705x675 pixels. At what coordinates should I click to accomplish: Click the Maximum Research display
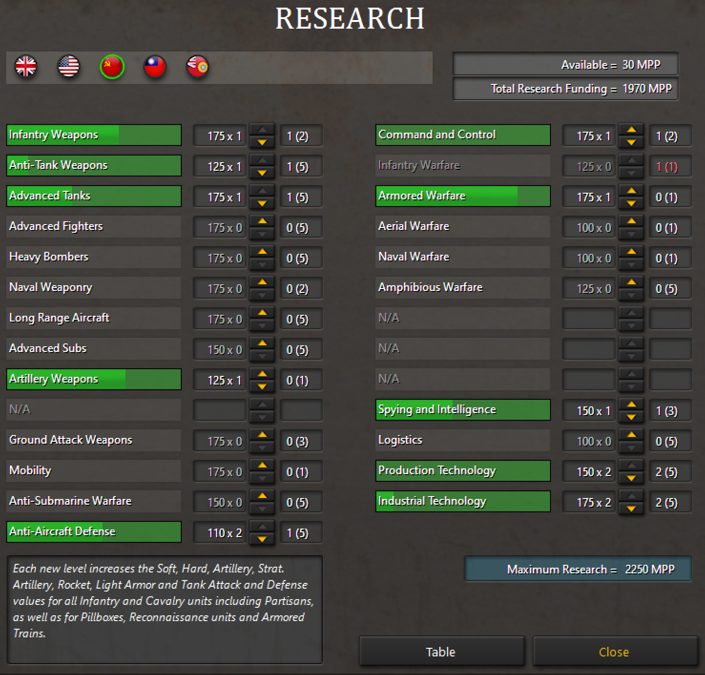click(x=578, y=569)
